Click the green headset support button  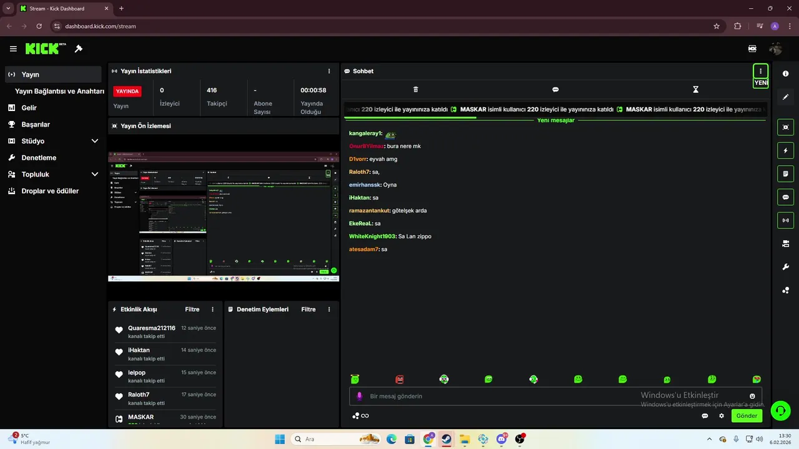click(x=780, y=410)
